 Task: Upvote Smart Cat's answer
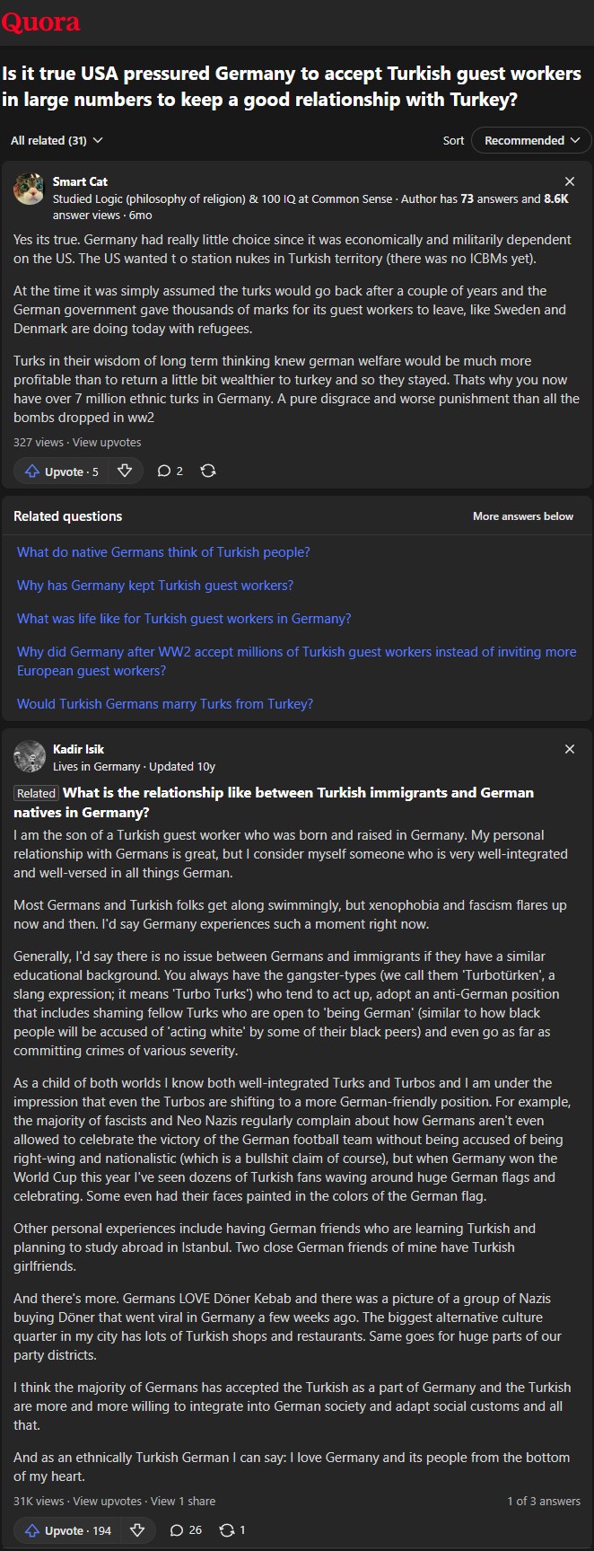[61, 471]
